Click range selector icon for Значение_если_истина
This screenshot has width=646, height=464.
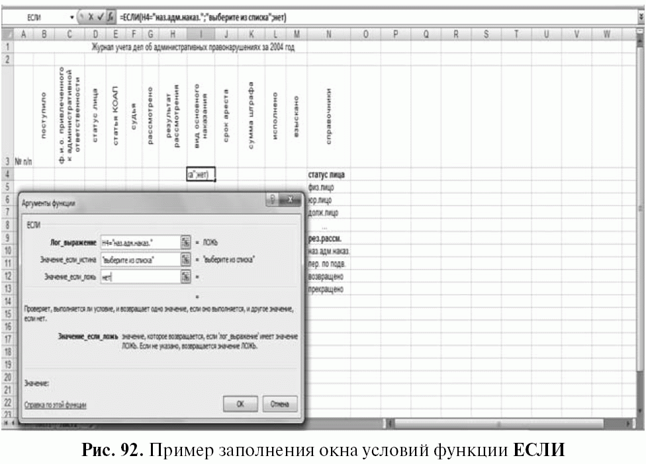pyautogui.click(x=186, y=260)
